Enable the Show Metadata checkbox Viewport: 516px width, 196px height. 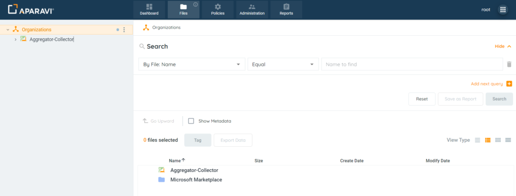click(x=191, y=121)
